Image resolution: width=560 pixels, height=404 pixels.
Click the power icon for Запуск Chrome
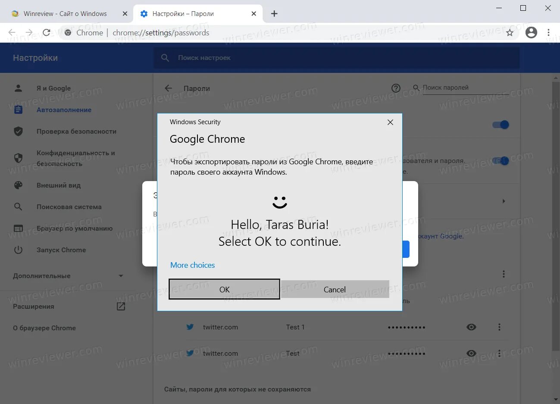18,250
